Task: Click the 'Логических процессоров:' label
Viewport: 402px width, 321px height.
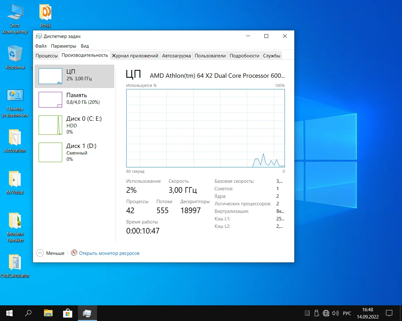Action: (243, 204)
